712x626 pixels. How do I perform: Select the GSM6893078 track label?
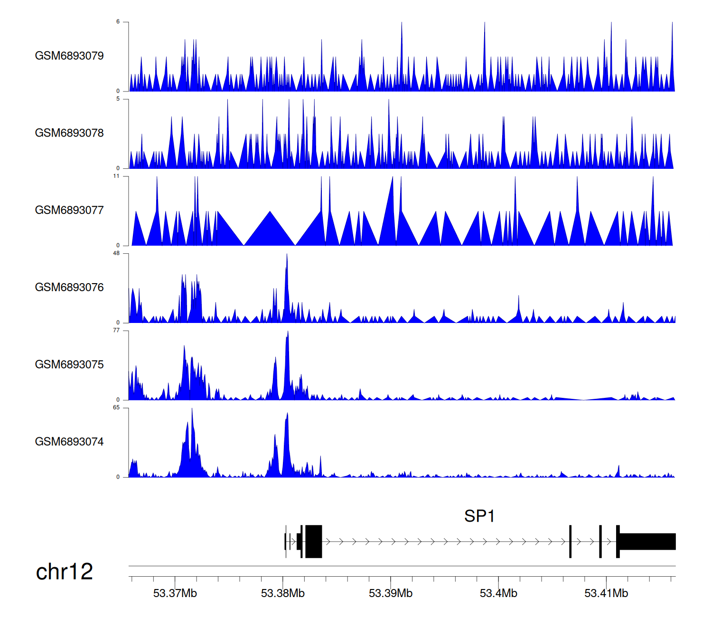[69, 133]
